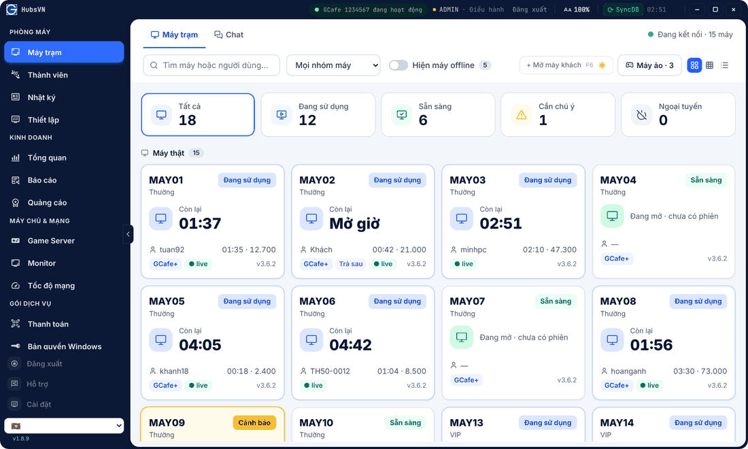Click the HubsVN logo icon
The width and height of the screenshot is (748, 449).
click(12, 10)
